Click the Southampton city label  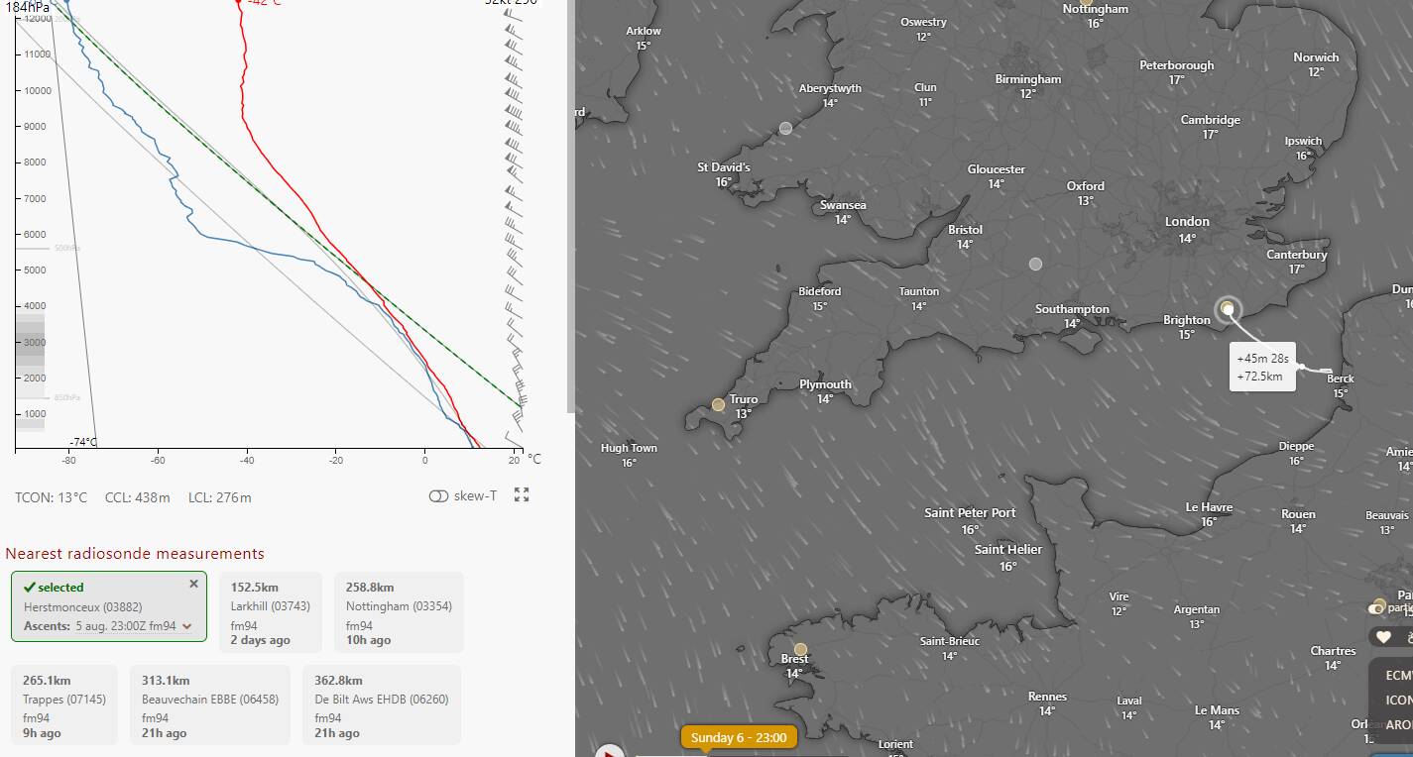pyautogui.click(x=1072, y=308)
